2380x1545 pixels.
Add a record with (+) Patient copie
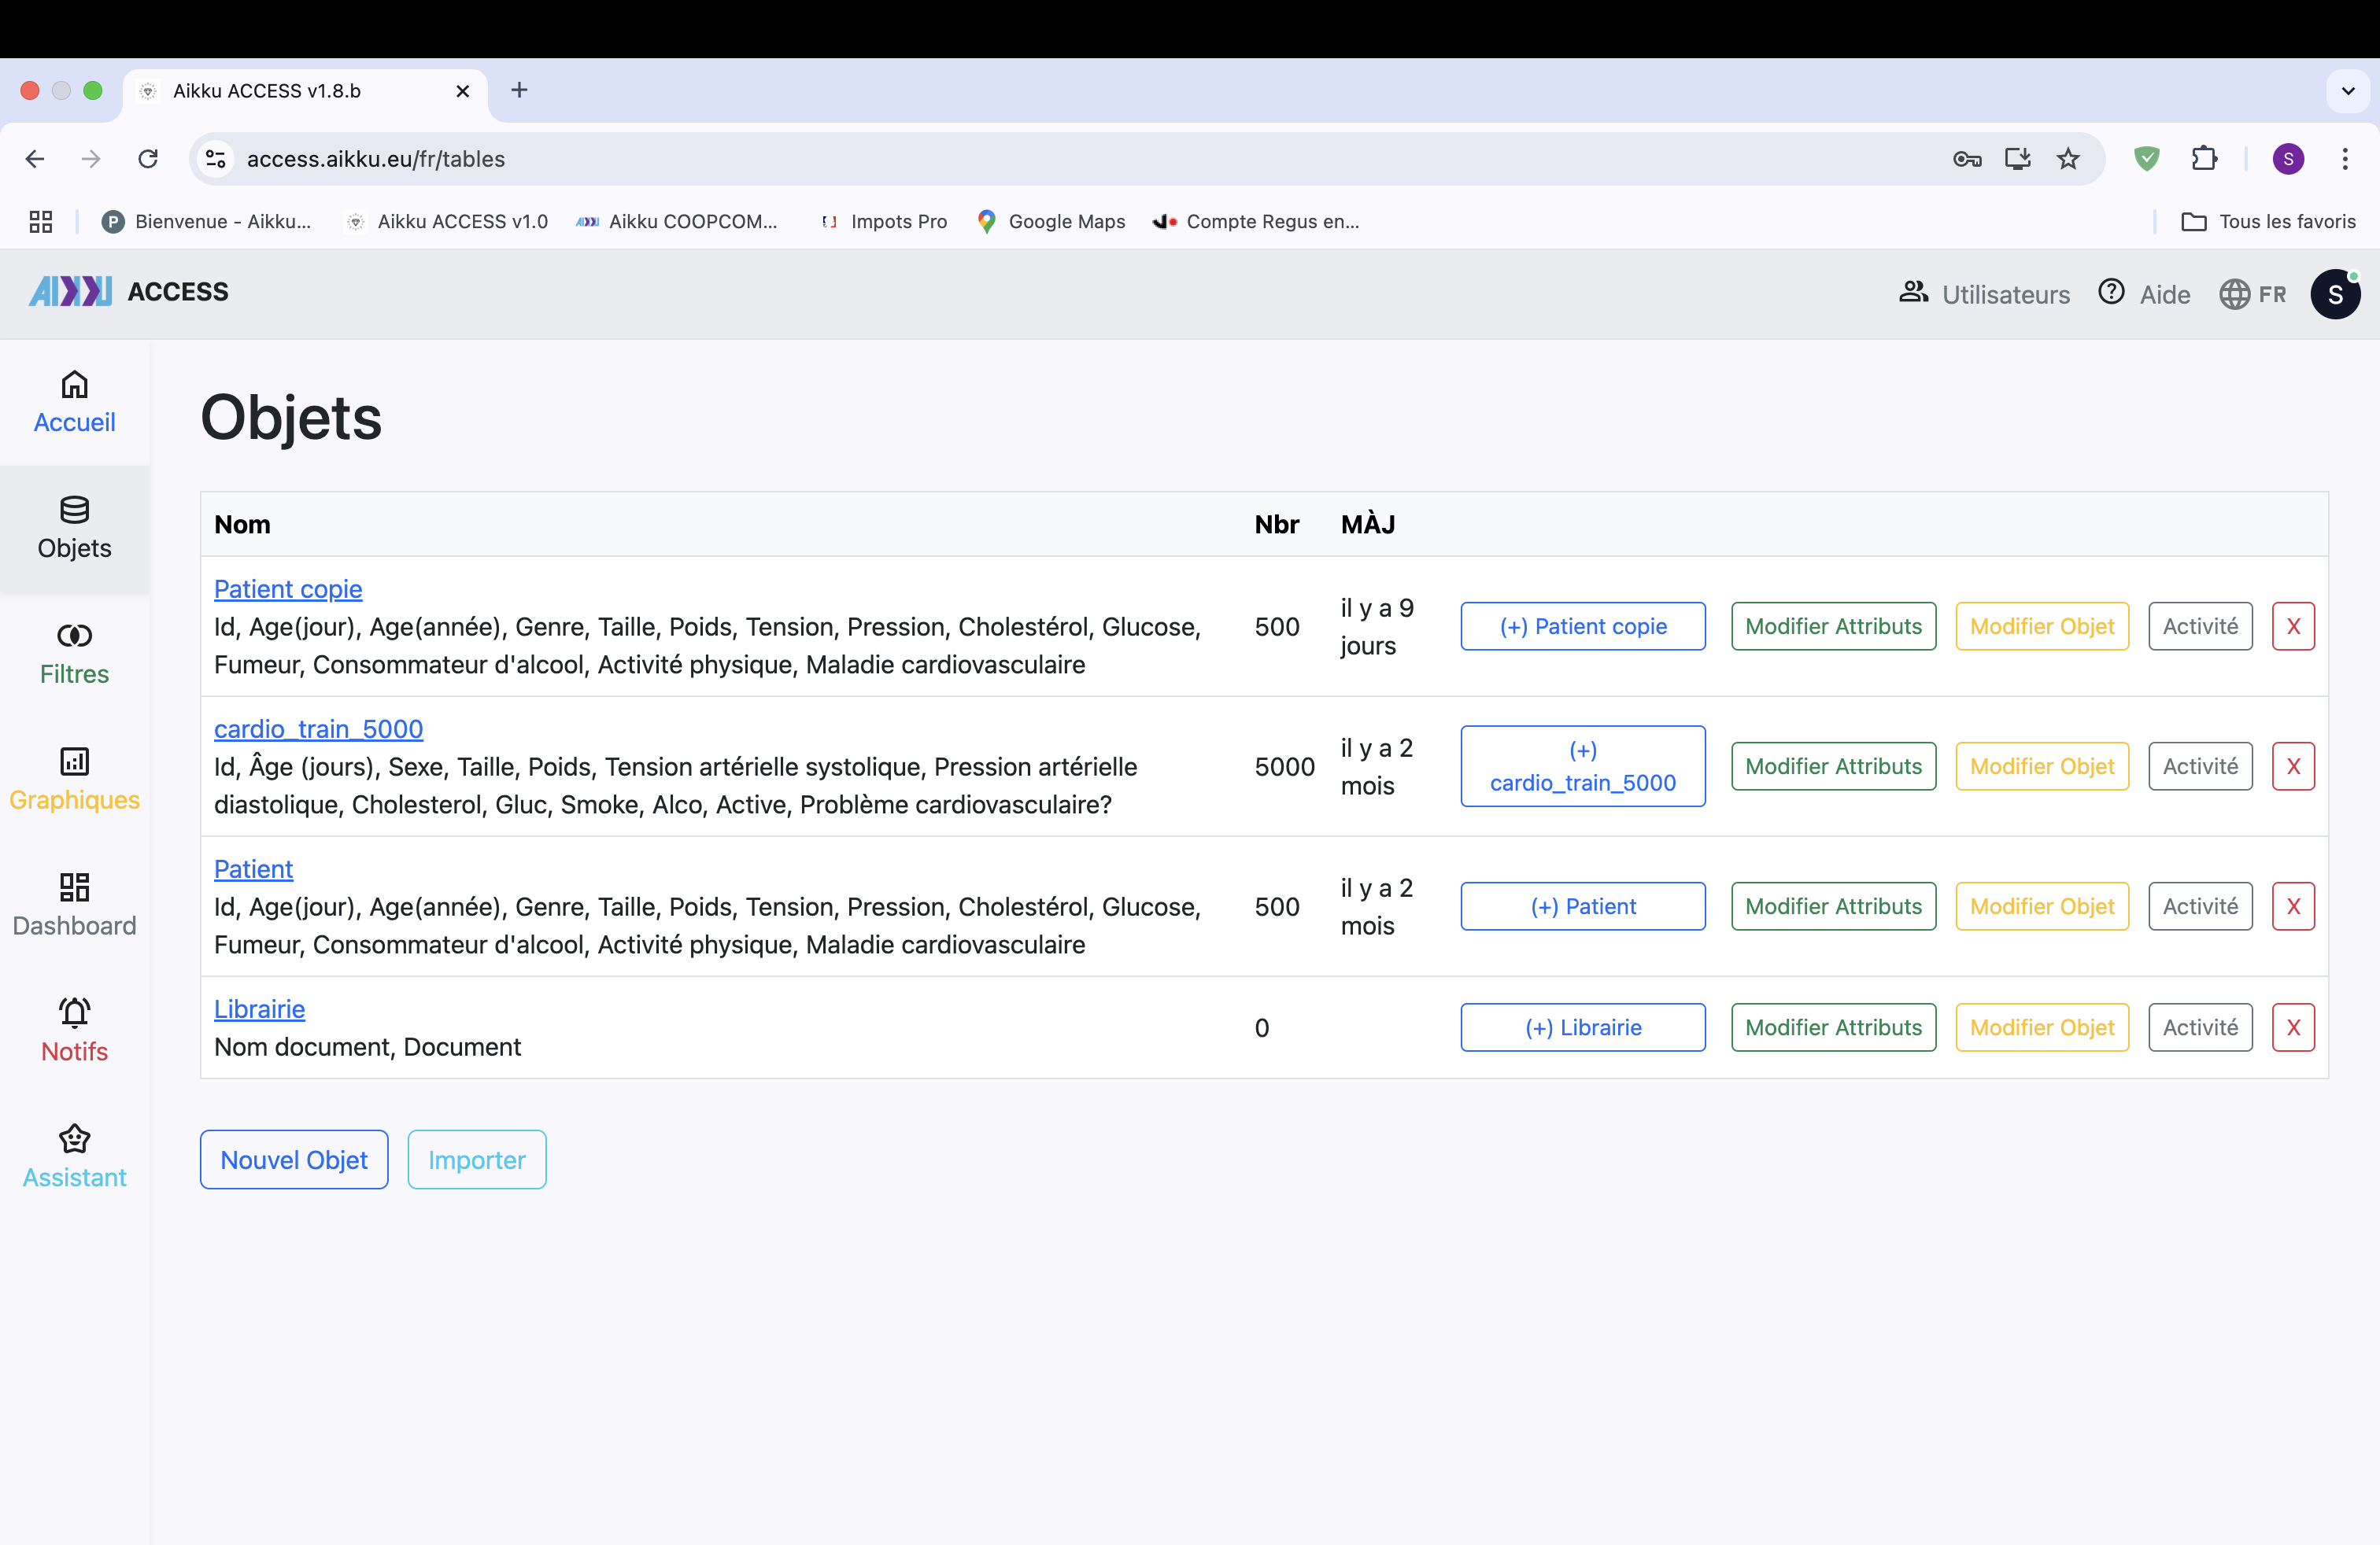click(x=1582, y=625)
